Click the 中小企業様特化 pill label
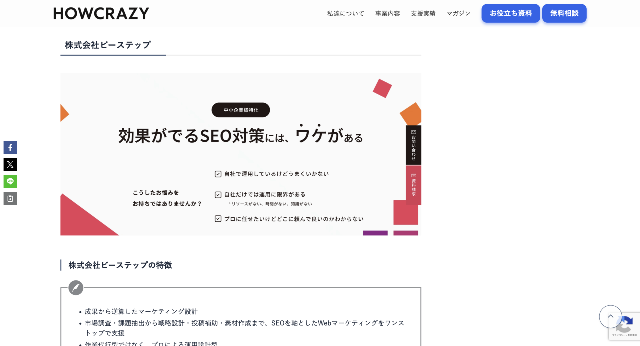The image size is (640, 346). click(x=240, y=110)
